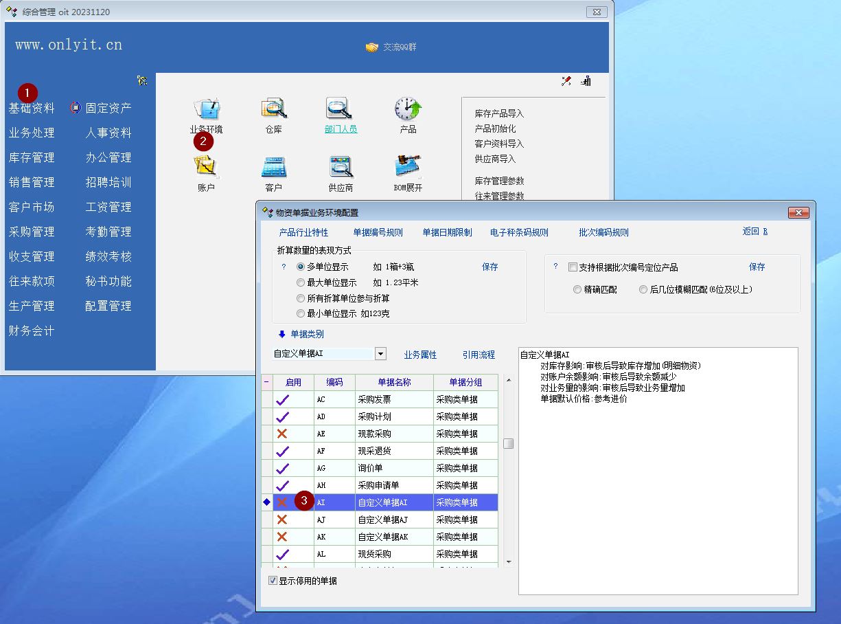The width and height of the screenshot is (841, 624).
Task: Click the minus collapse button in table header
Action: click(x=267, y=383)
